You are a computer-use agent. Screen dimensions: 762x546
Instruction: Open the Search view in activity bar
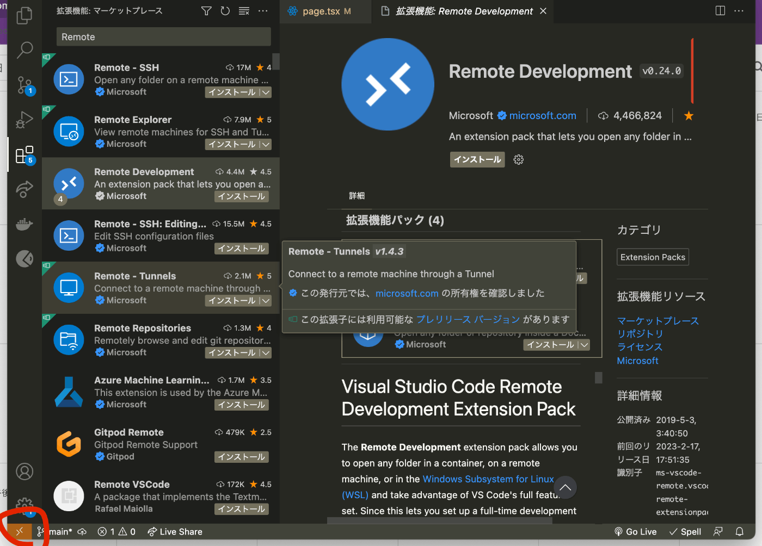pos(24,50)
